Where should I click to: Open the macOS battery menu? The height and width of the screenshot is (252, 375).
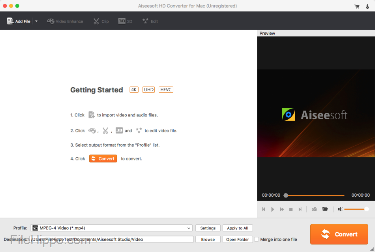click(x=367, y=6)
